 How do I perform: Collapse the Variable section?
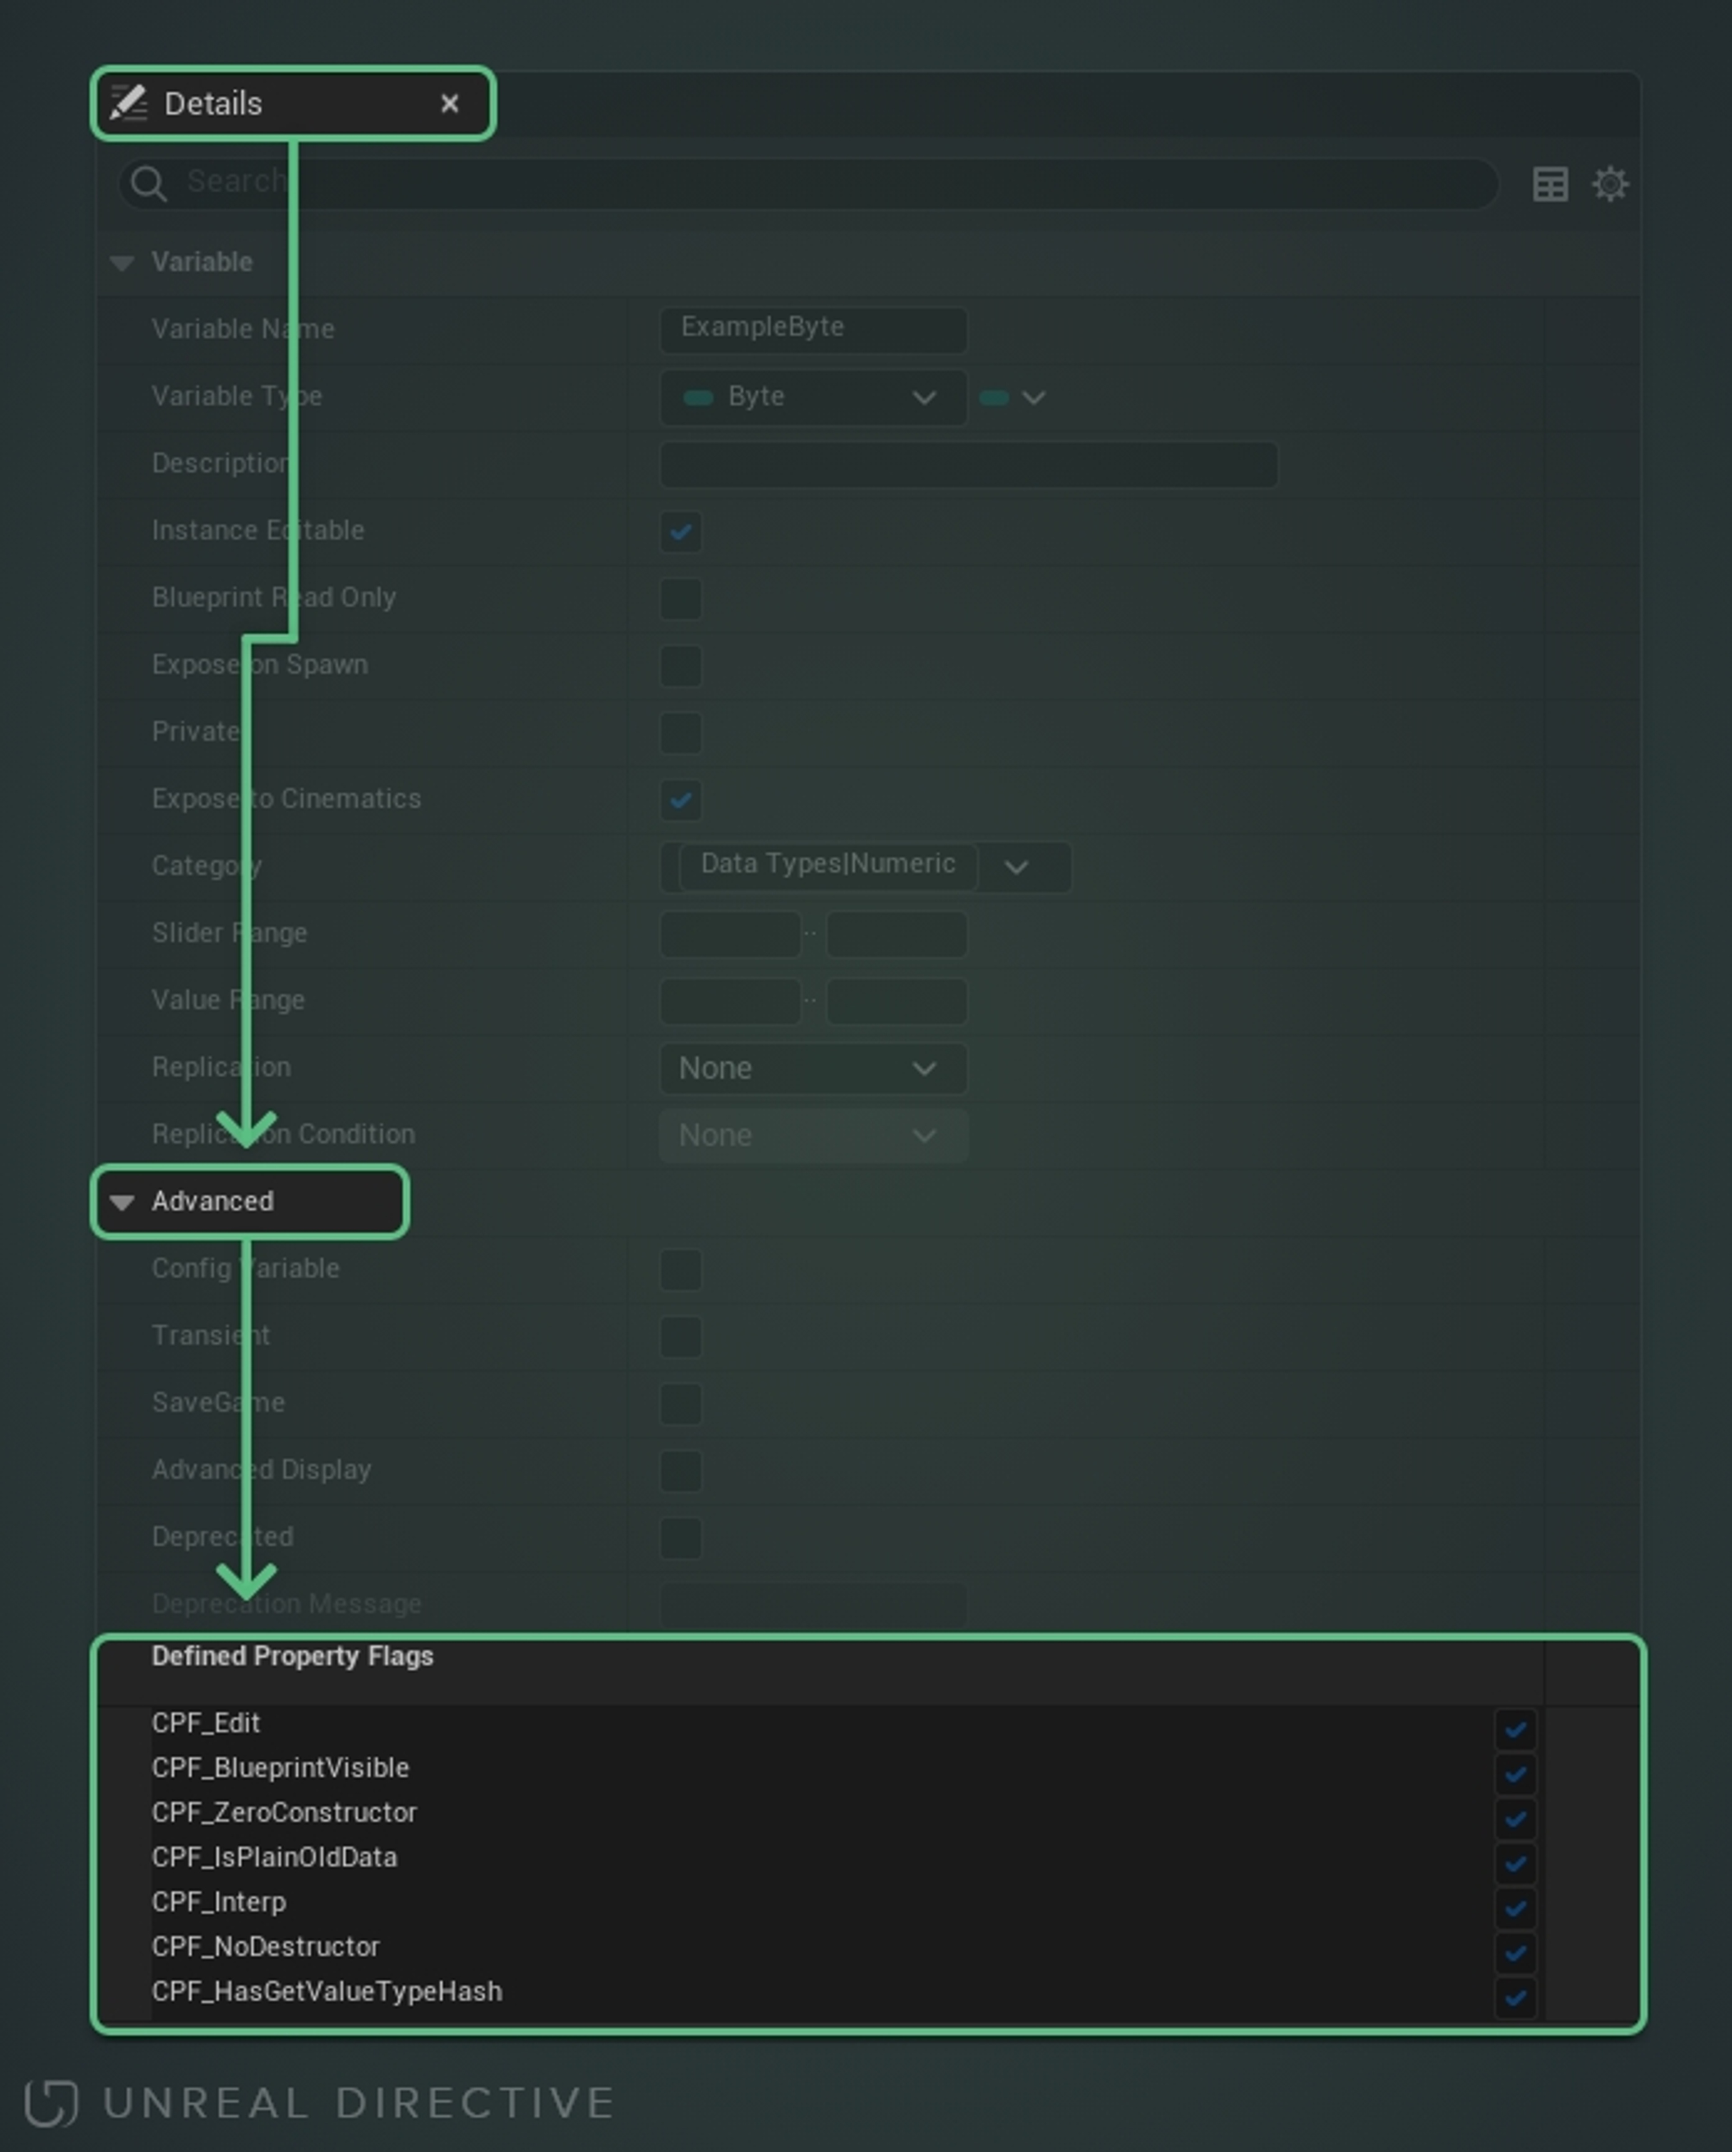(122, 263)
